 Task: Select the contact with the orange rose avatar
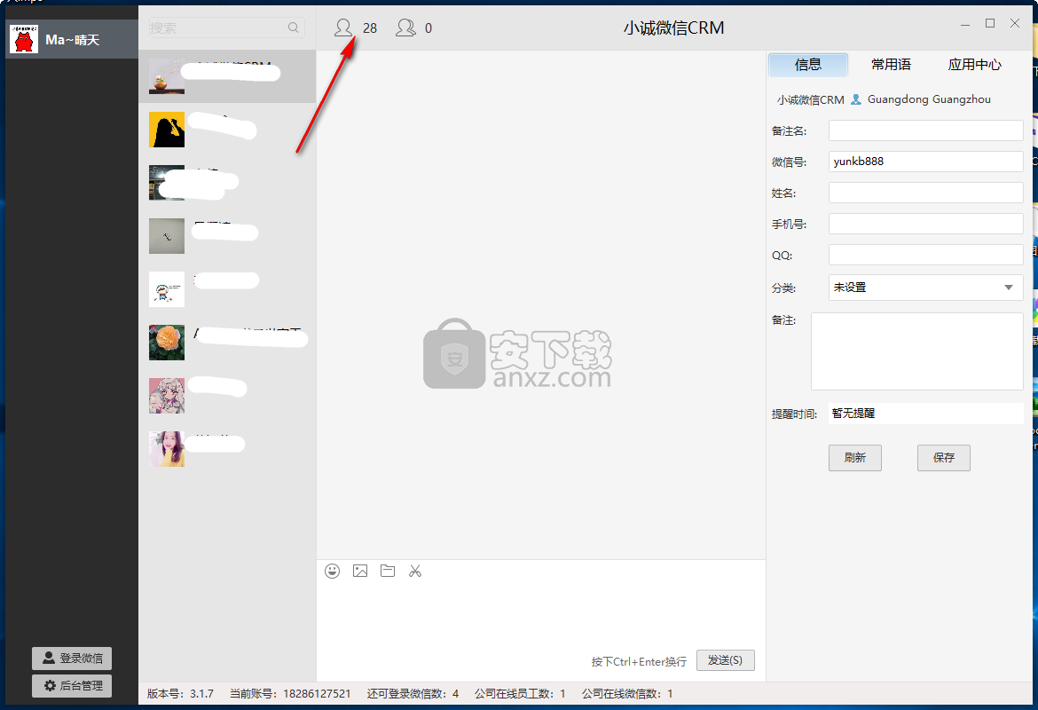[227, 343]
